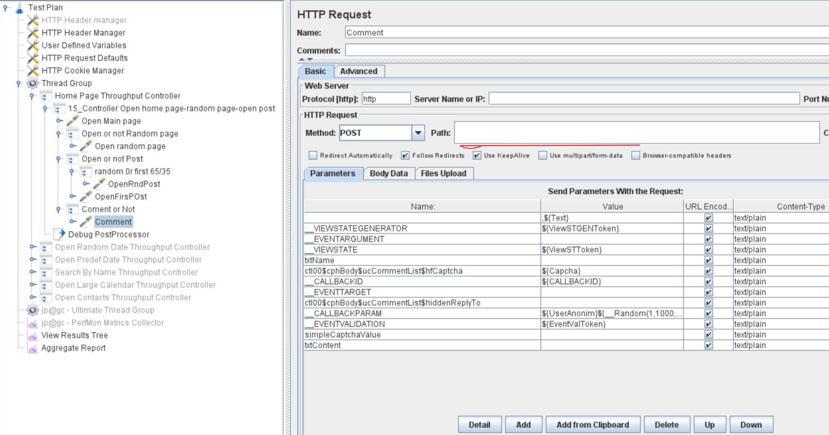829x435 pixels.
Task: Move parameter with the Down button
Action: point(751,425)
